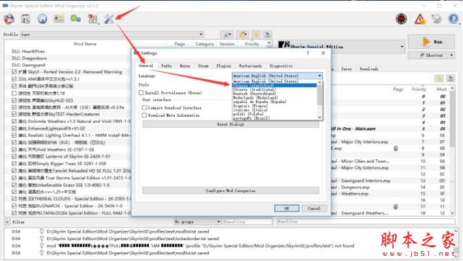Click Configure Mod Categories button

coord(231,191)
